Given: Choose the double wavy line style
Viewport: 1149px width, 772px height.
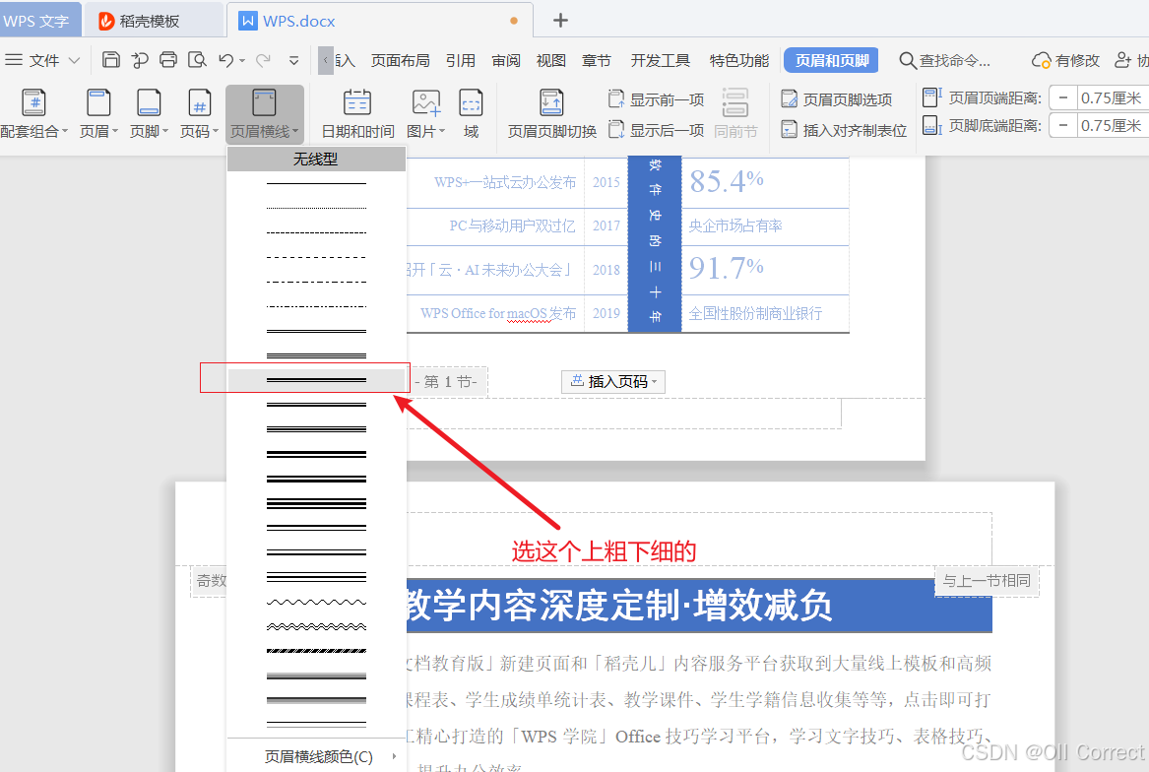Looking at the screenshot, I should pos(316,626).
